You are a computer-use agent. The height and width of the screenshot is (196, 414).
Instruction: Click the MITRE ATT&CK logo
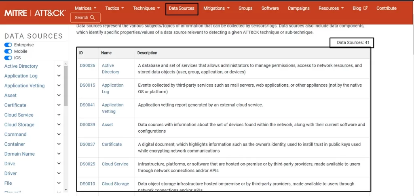(35, 13)
